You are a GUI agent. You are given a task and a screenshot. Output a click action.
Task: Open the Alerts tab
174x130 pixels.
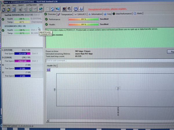click(139, 14)
